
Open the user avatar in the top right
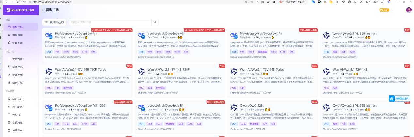click(409, 10)
